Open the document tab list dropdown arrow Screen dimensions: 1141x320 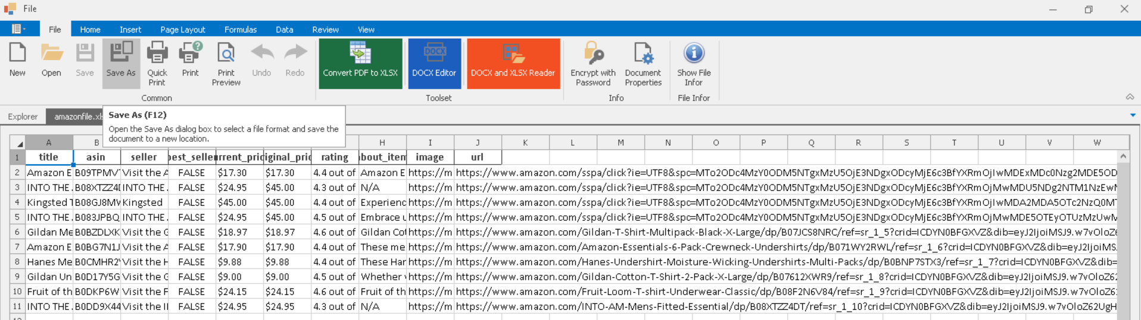[x=1133, y=115]
